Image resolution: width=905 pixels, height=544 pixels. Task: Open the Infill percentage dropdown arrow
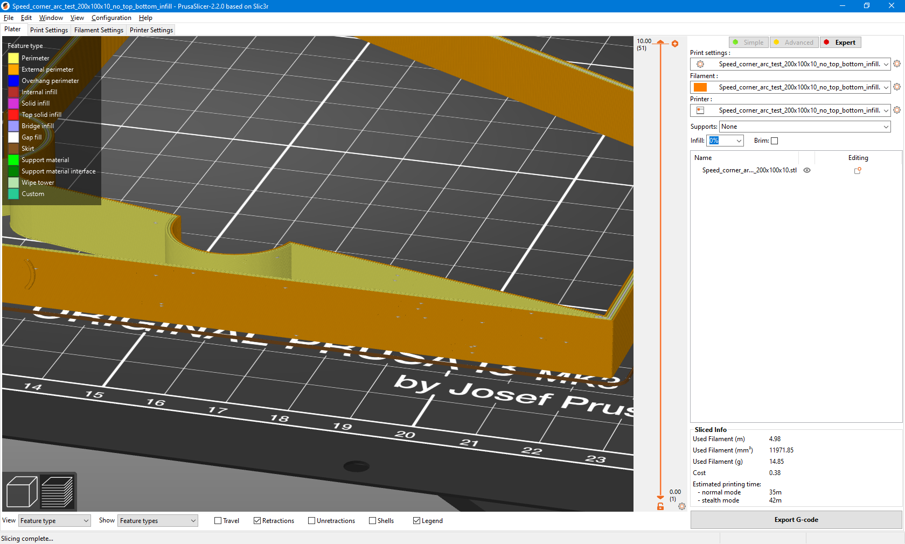[739, 141]
